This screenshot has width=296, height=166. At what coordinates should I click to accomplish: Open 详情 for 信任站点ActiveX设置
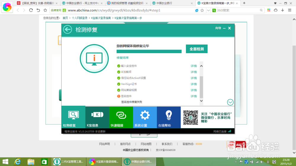(x=194, y=78)
